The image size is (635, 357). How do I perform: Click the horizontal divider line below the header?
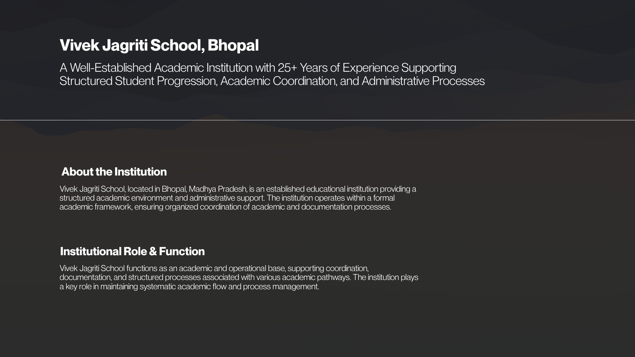(x=317, y=120)
